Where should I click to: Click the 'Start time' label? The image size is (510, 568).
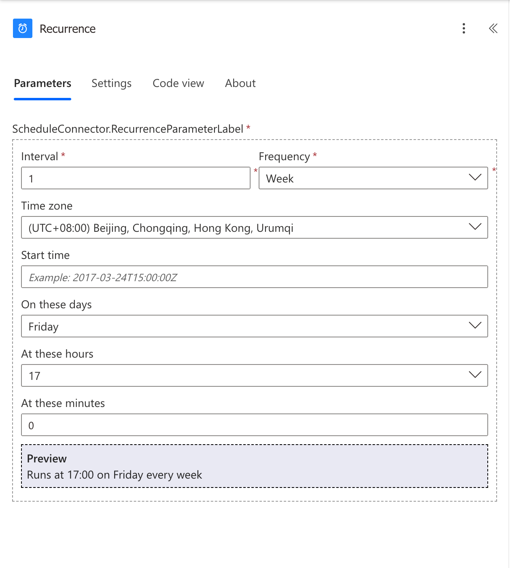[45, 255]
